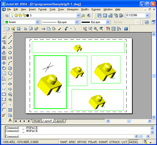Image resolution: width=157 pixels, height=145 pixels.
Task: Switch to the Model tab
Action: pos(37,121)
